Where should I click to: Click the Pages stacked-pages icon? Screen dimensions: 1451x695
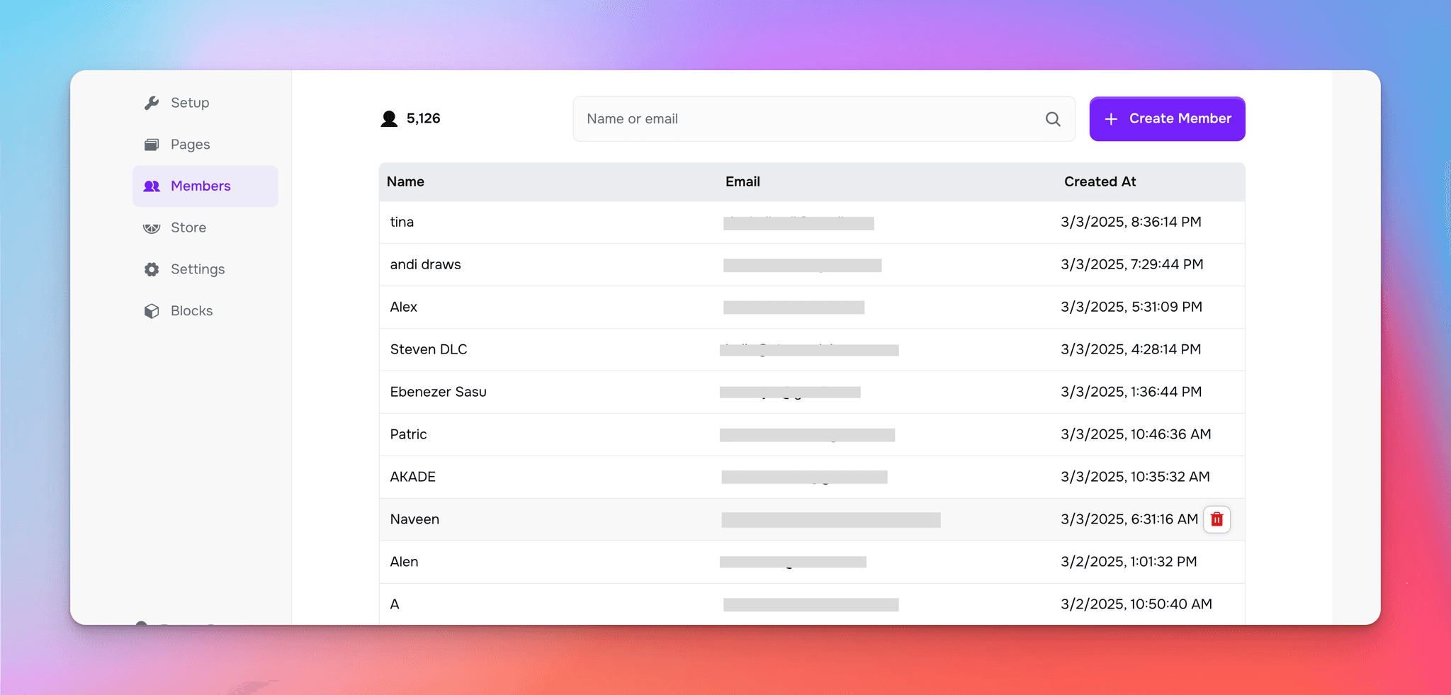152,144
